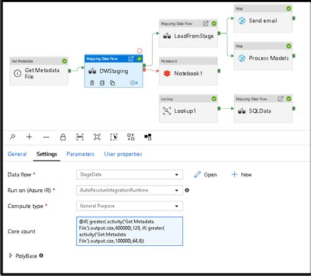Screen dimensions: 311x276
Task: Click the LoadFromStage data flow icon
Action: (167, 36)
